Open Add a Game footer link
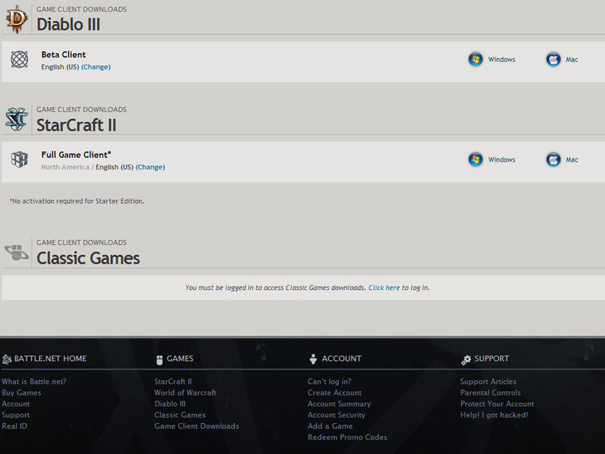The height and width of the screenshot is (454, 605). coord(330,426)
